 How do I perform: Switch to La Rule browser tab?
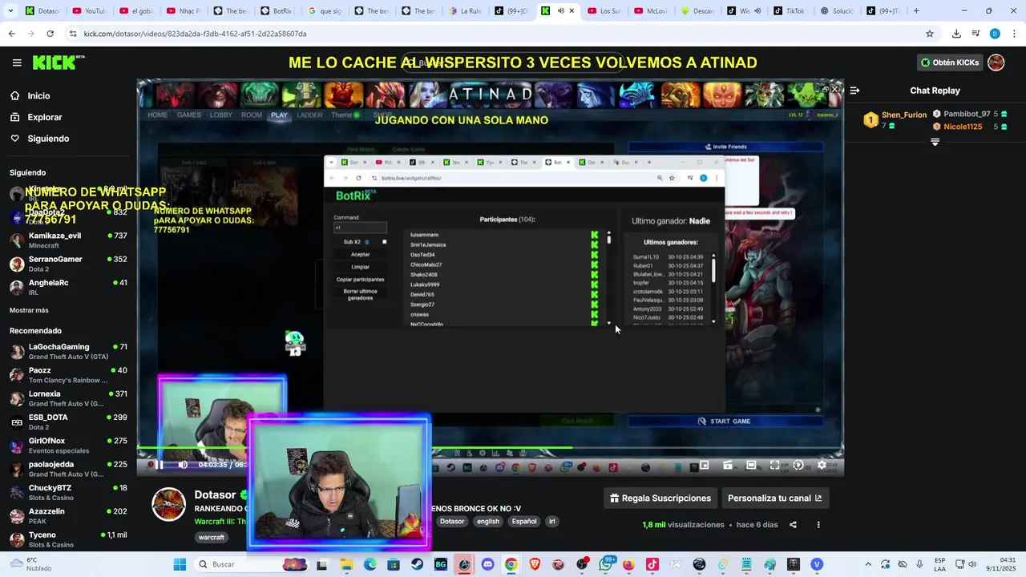(466, 11)
